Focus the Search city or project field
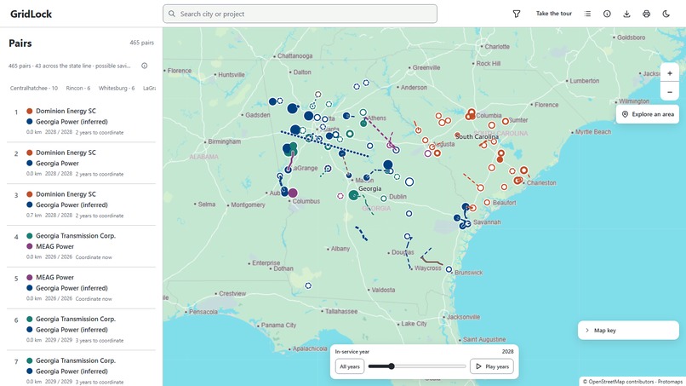This screenshot has width=686, height=386. pyautogui.click(x=300, y=14)
